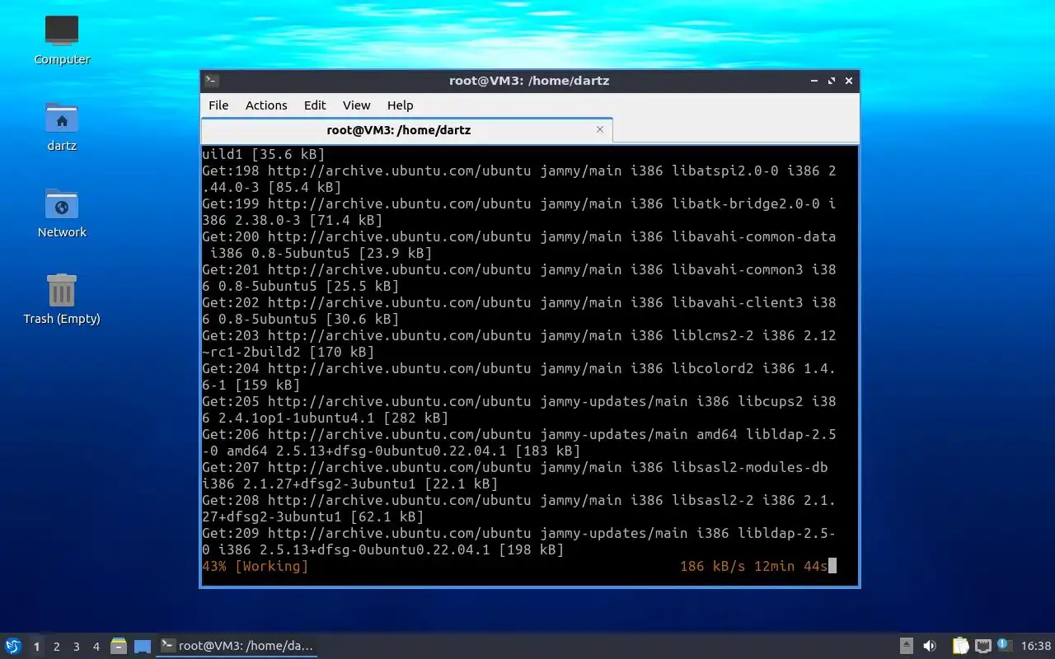Image resolution: width=1055 pixels, height=659 pixels.
Task: Open the View menu
Action: tap(356, 105)
